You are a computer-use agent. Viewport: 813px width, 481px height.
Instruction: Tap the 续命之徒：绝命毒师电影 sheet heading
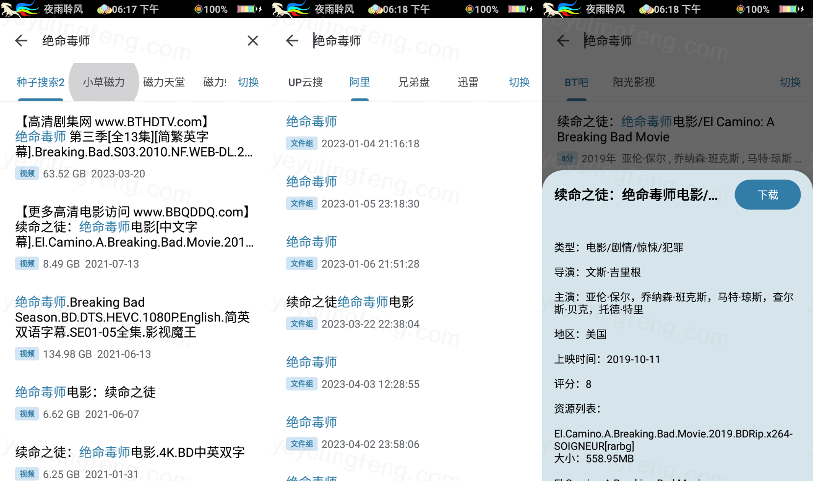[636, 195]
